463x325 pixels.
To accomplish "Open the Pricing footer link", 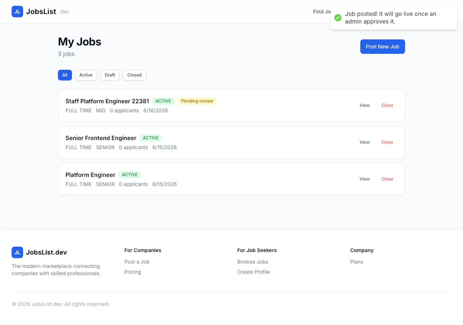I will [x=133, y=272].
